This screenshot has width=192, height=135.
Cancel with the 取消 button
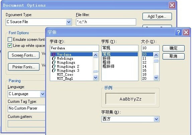[x=174, y=56]
